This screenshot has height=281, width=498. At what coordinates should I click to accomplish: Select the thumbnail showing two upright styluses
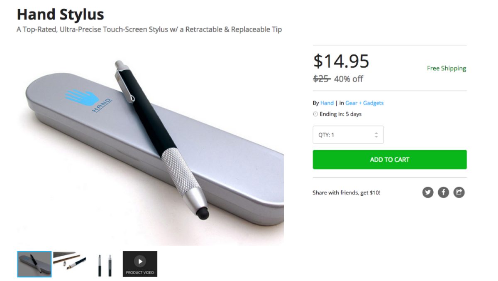105,264
